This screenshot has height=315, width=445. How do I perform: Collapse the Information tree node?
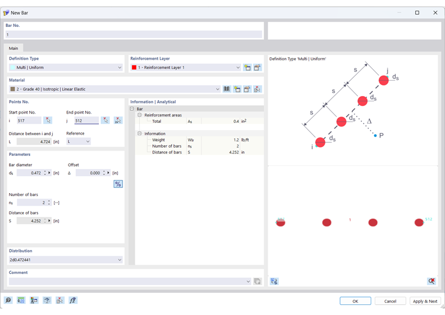(x=139, y=133)
